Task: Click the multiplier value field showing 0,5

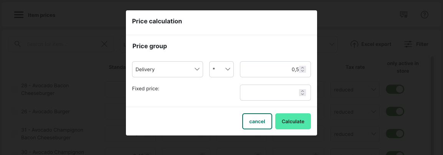Action: [x=269, y=69]
